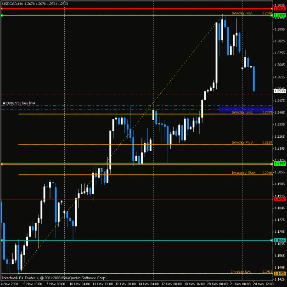Screen dimensions: 287x287
Task: Click the yellow dashed trend line
Action: [120, 144]
